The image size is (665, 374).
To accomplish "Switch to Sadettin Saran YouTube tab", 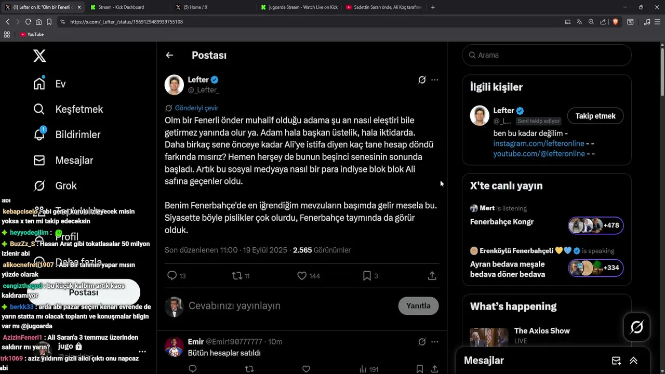I will tap(384, 7).
